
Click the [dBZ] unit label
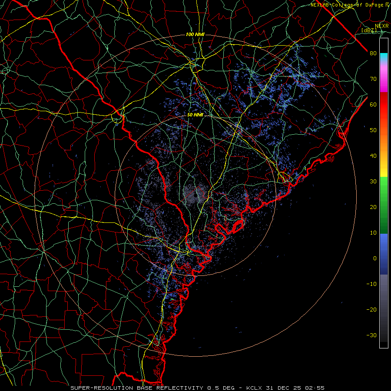click(x=369, y=30)
